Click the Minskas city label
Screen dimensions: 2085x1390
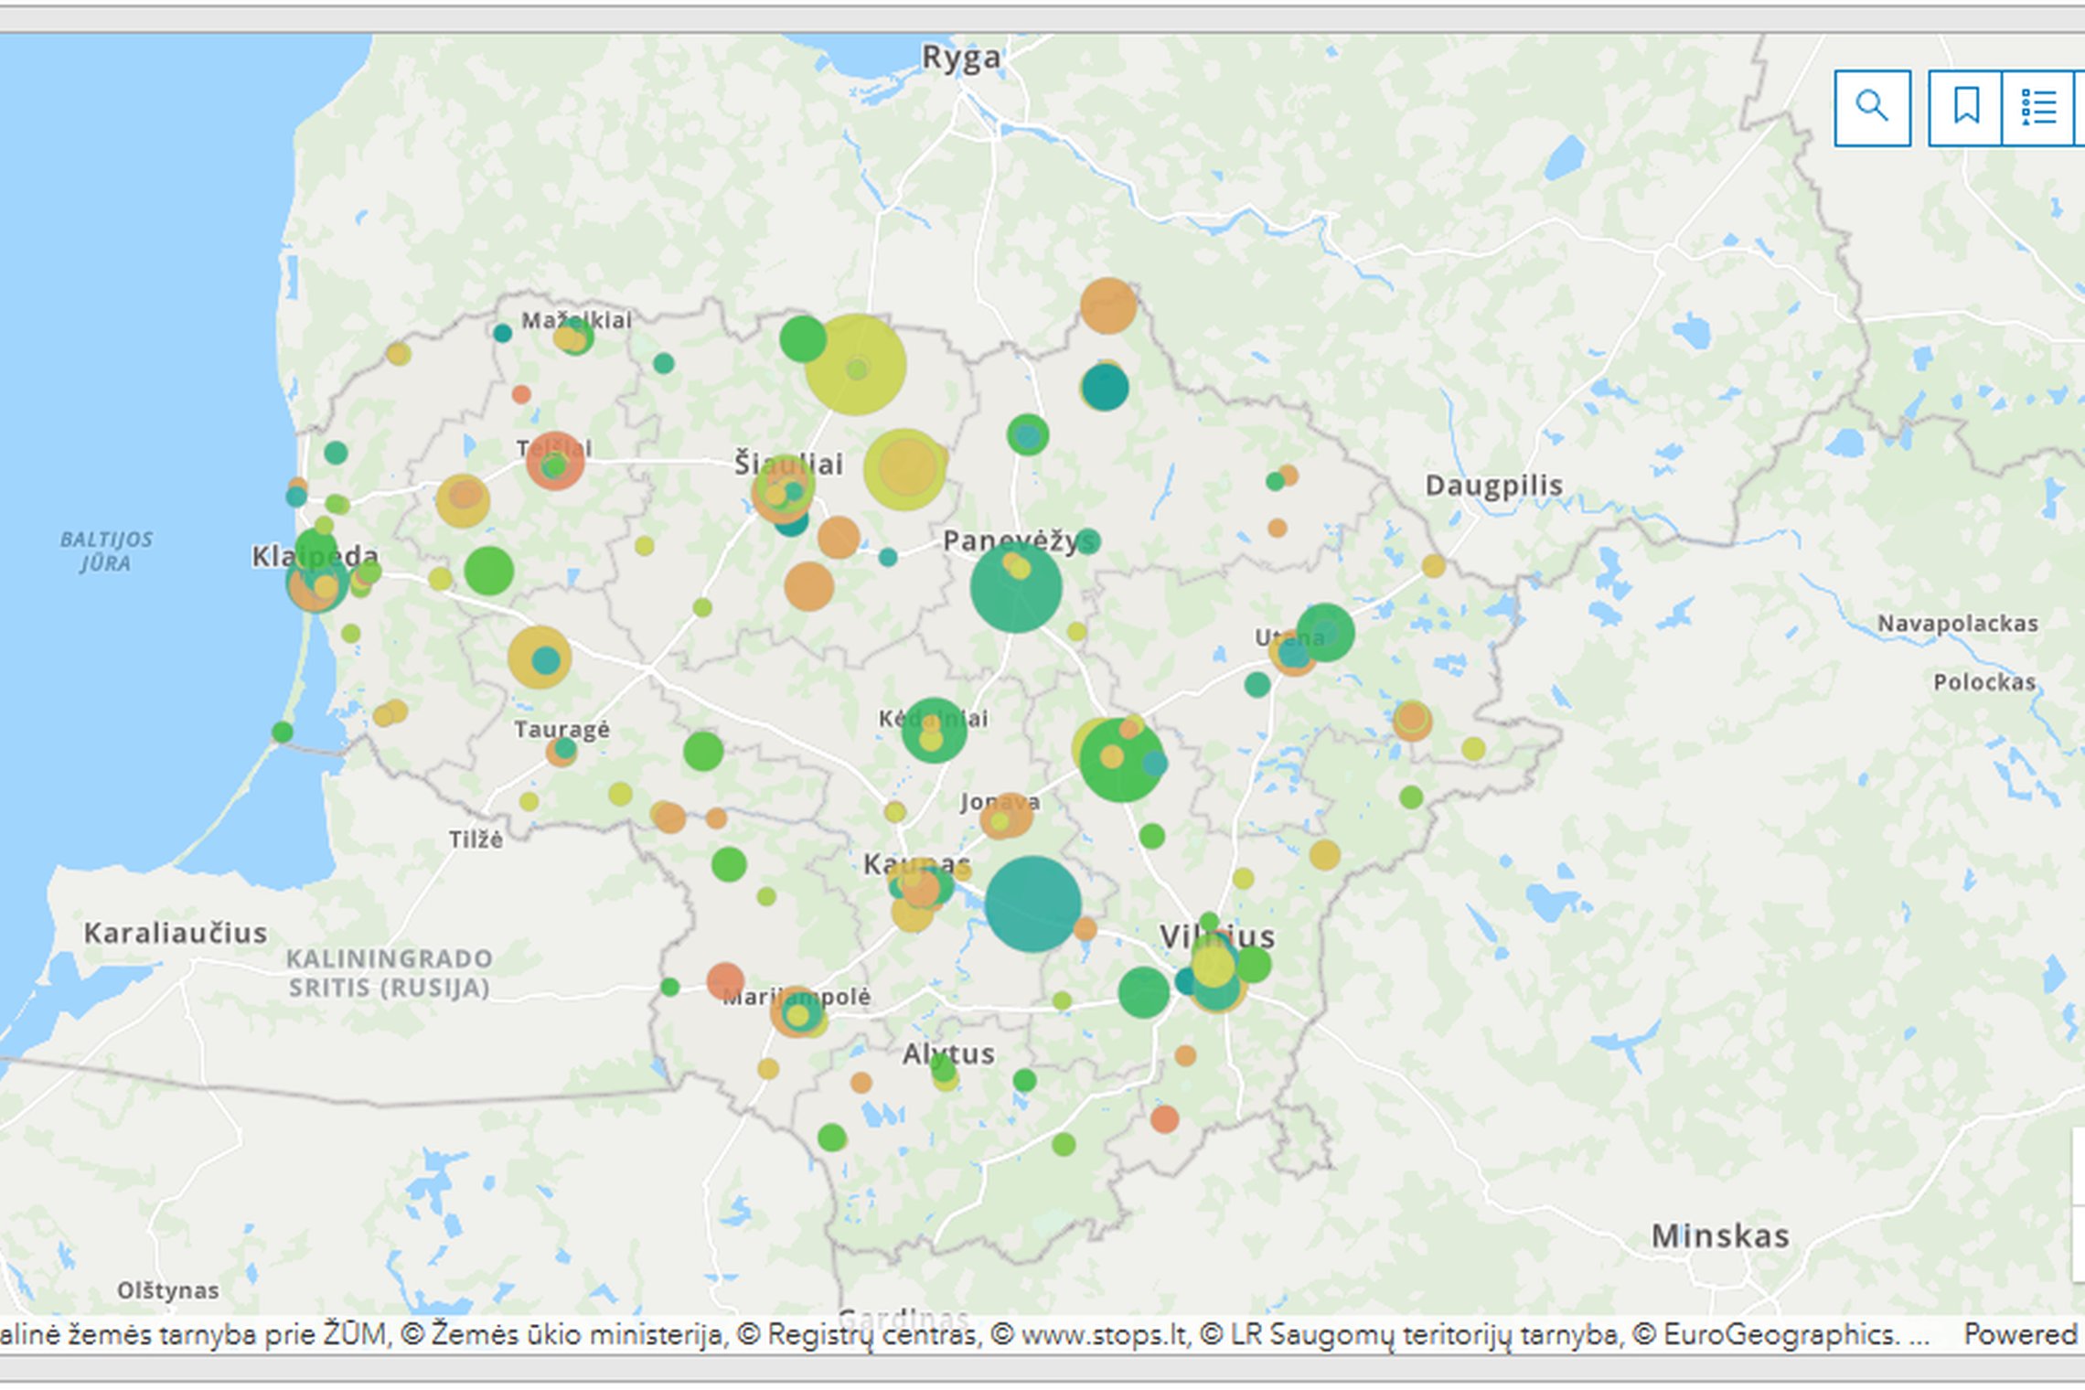point(1720,1235)
